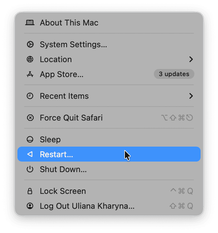Viewport: 218px width, 233px height.
Task: Click the 3 updates badge
Action: pos(174,74)
